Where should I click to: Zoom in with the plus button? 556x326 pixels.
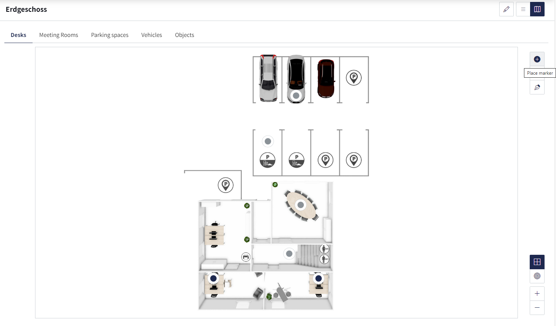point(537,293)
